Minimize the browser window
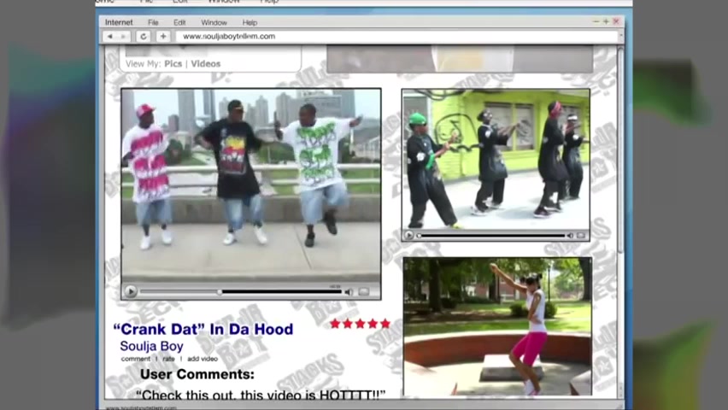This screenshot has width=728, height=410. click(x=596, y=22)
